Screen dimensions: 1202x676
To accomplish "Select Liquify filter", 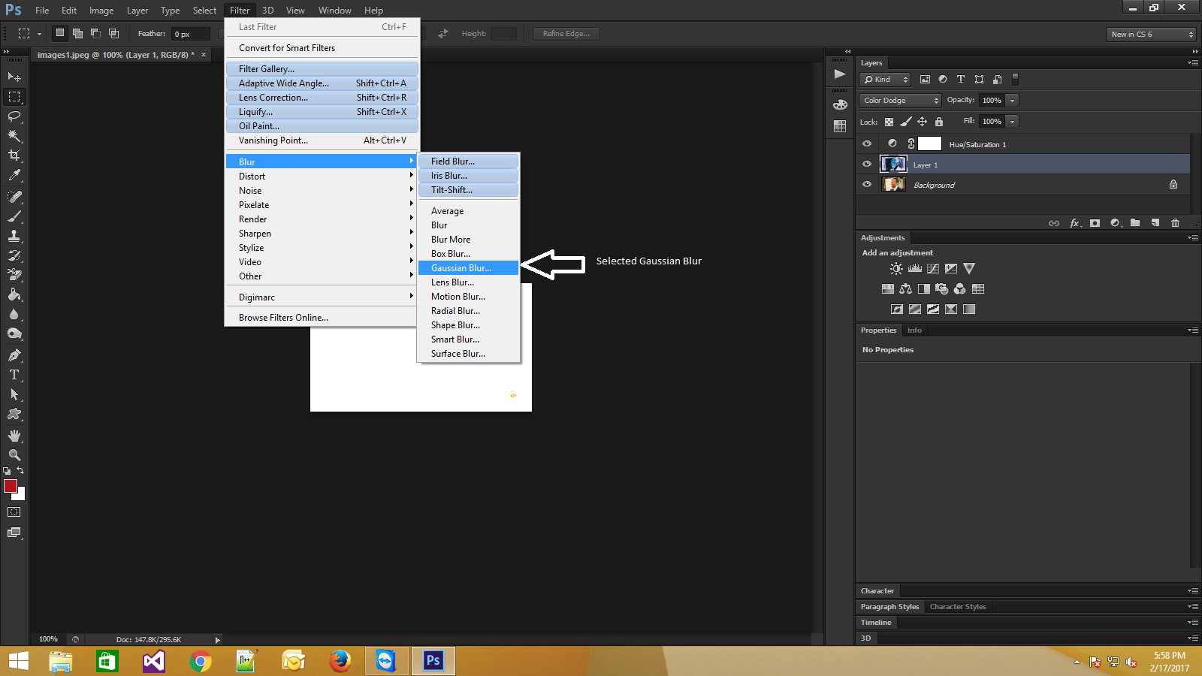I will (322, 112).
